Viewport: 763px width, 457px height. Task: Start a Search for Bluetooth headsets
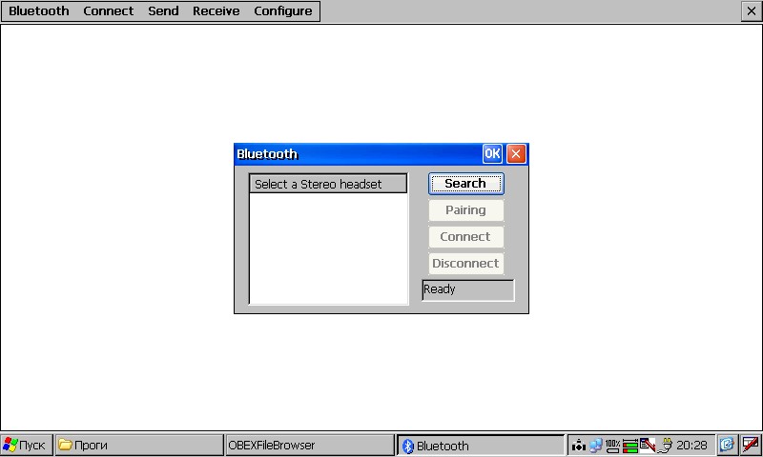point(465,184)
